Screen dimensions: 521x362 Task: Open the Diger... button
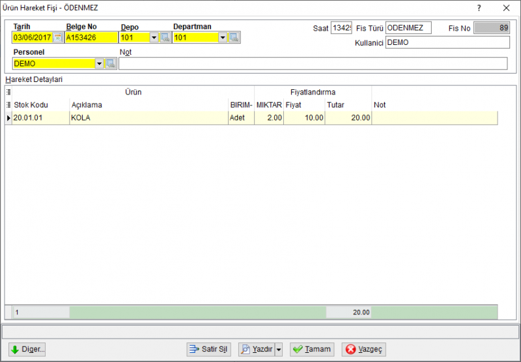(x=27, y=350)
